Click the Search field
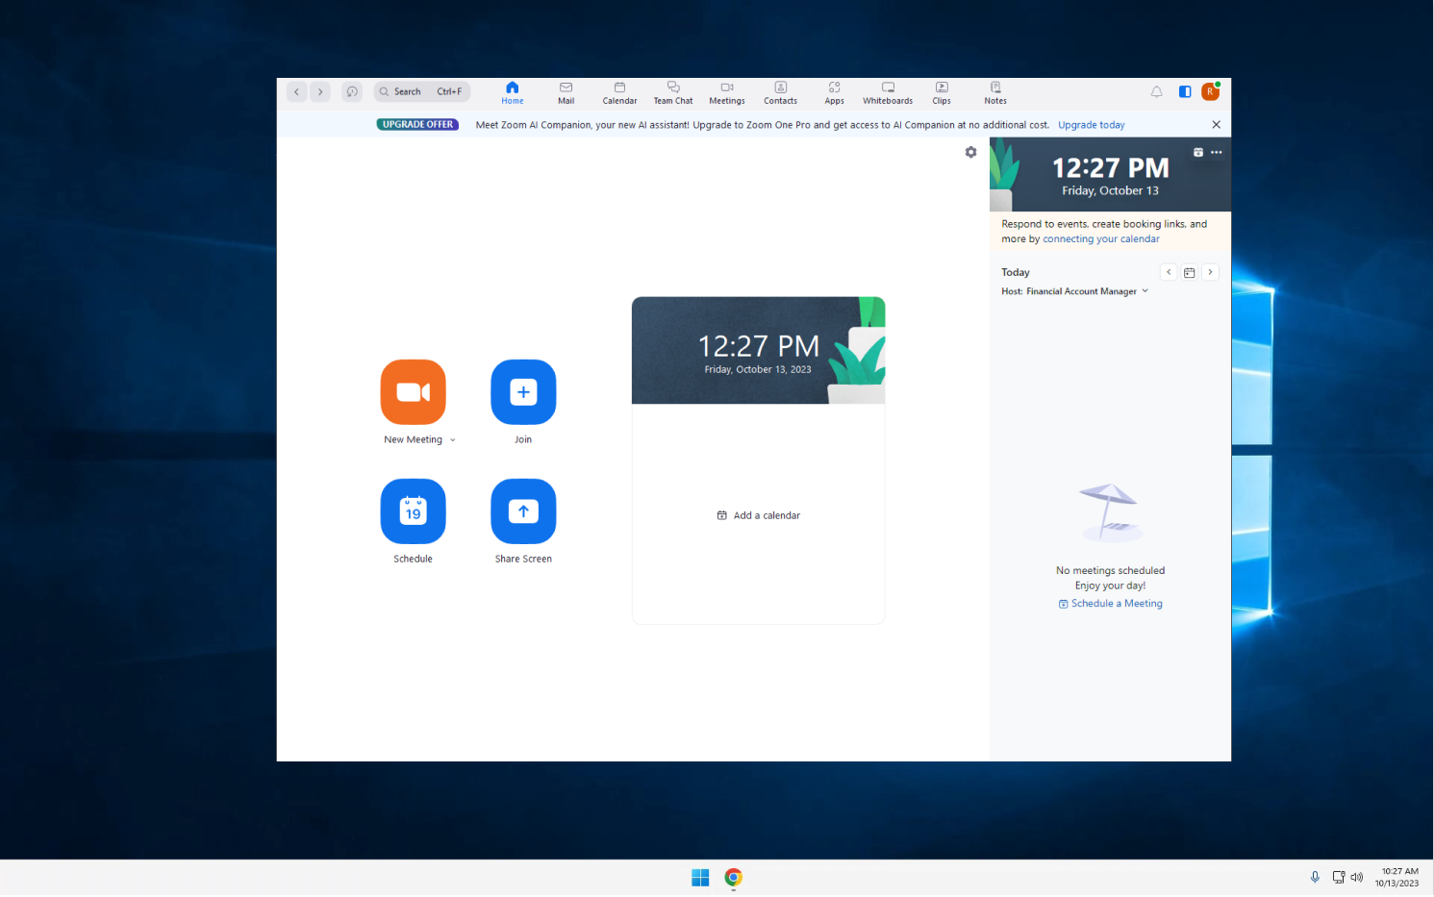 [x=422, y=92]
